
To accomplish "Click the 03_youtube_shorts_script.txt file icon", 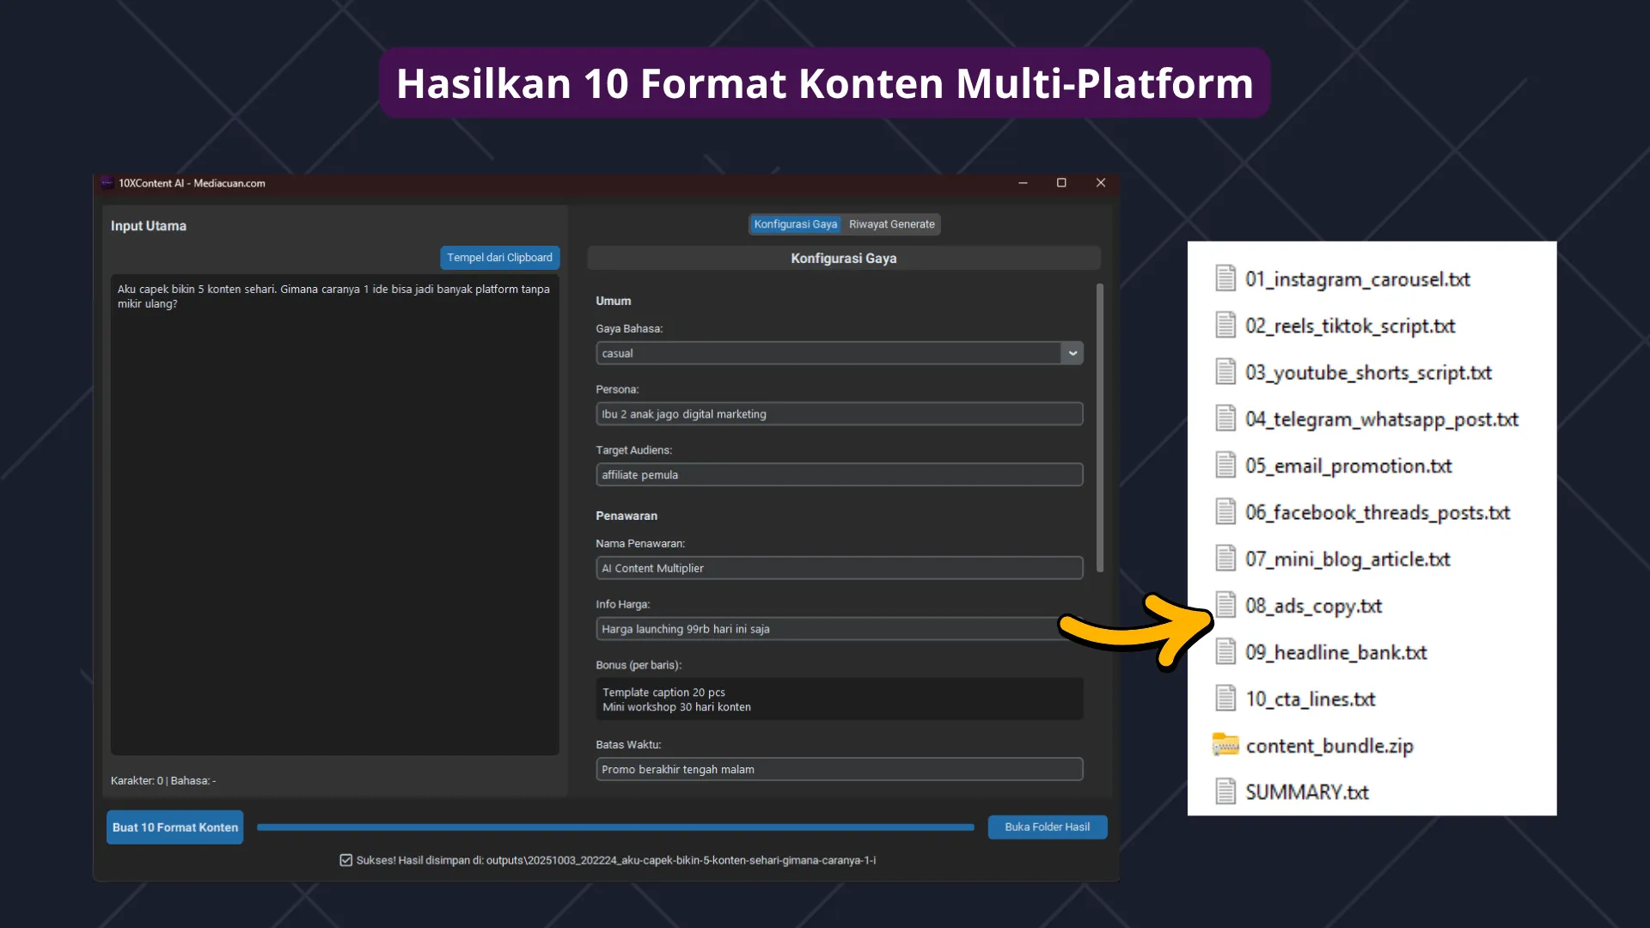I will click(x=1225, y=372).
